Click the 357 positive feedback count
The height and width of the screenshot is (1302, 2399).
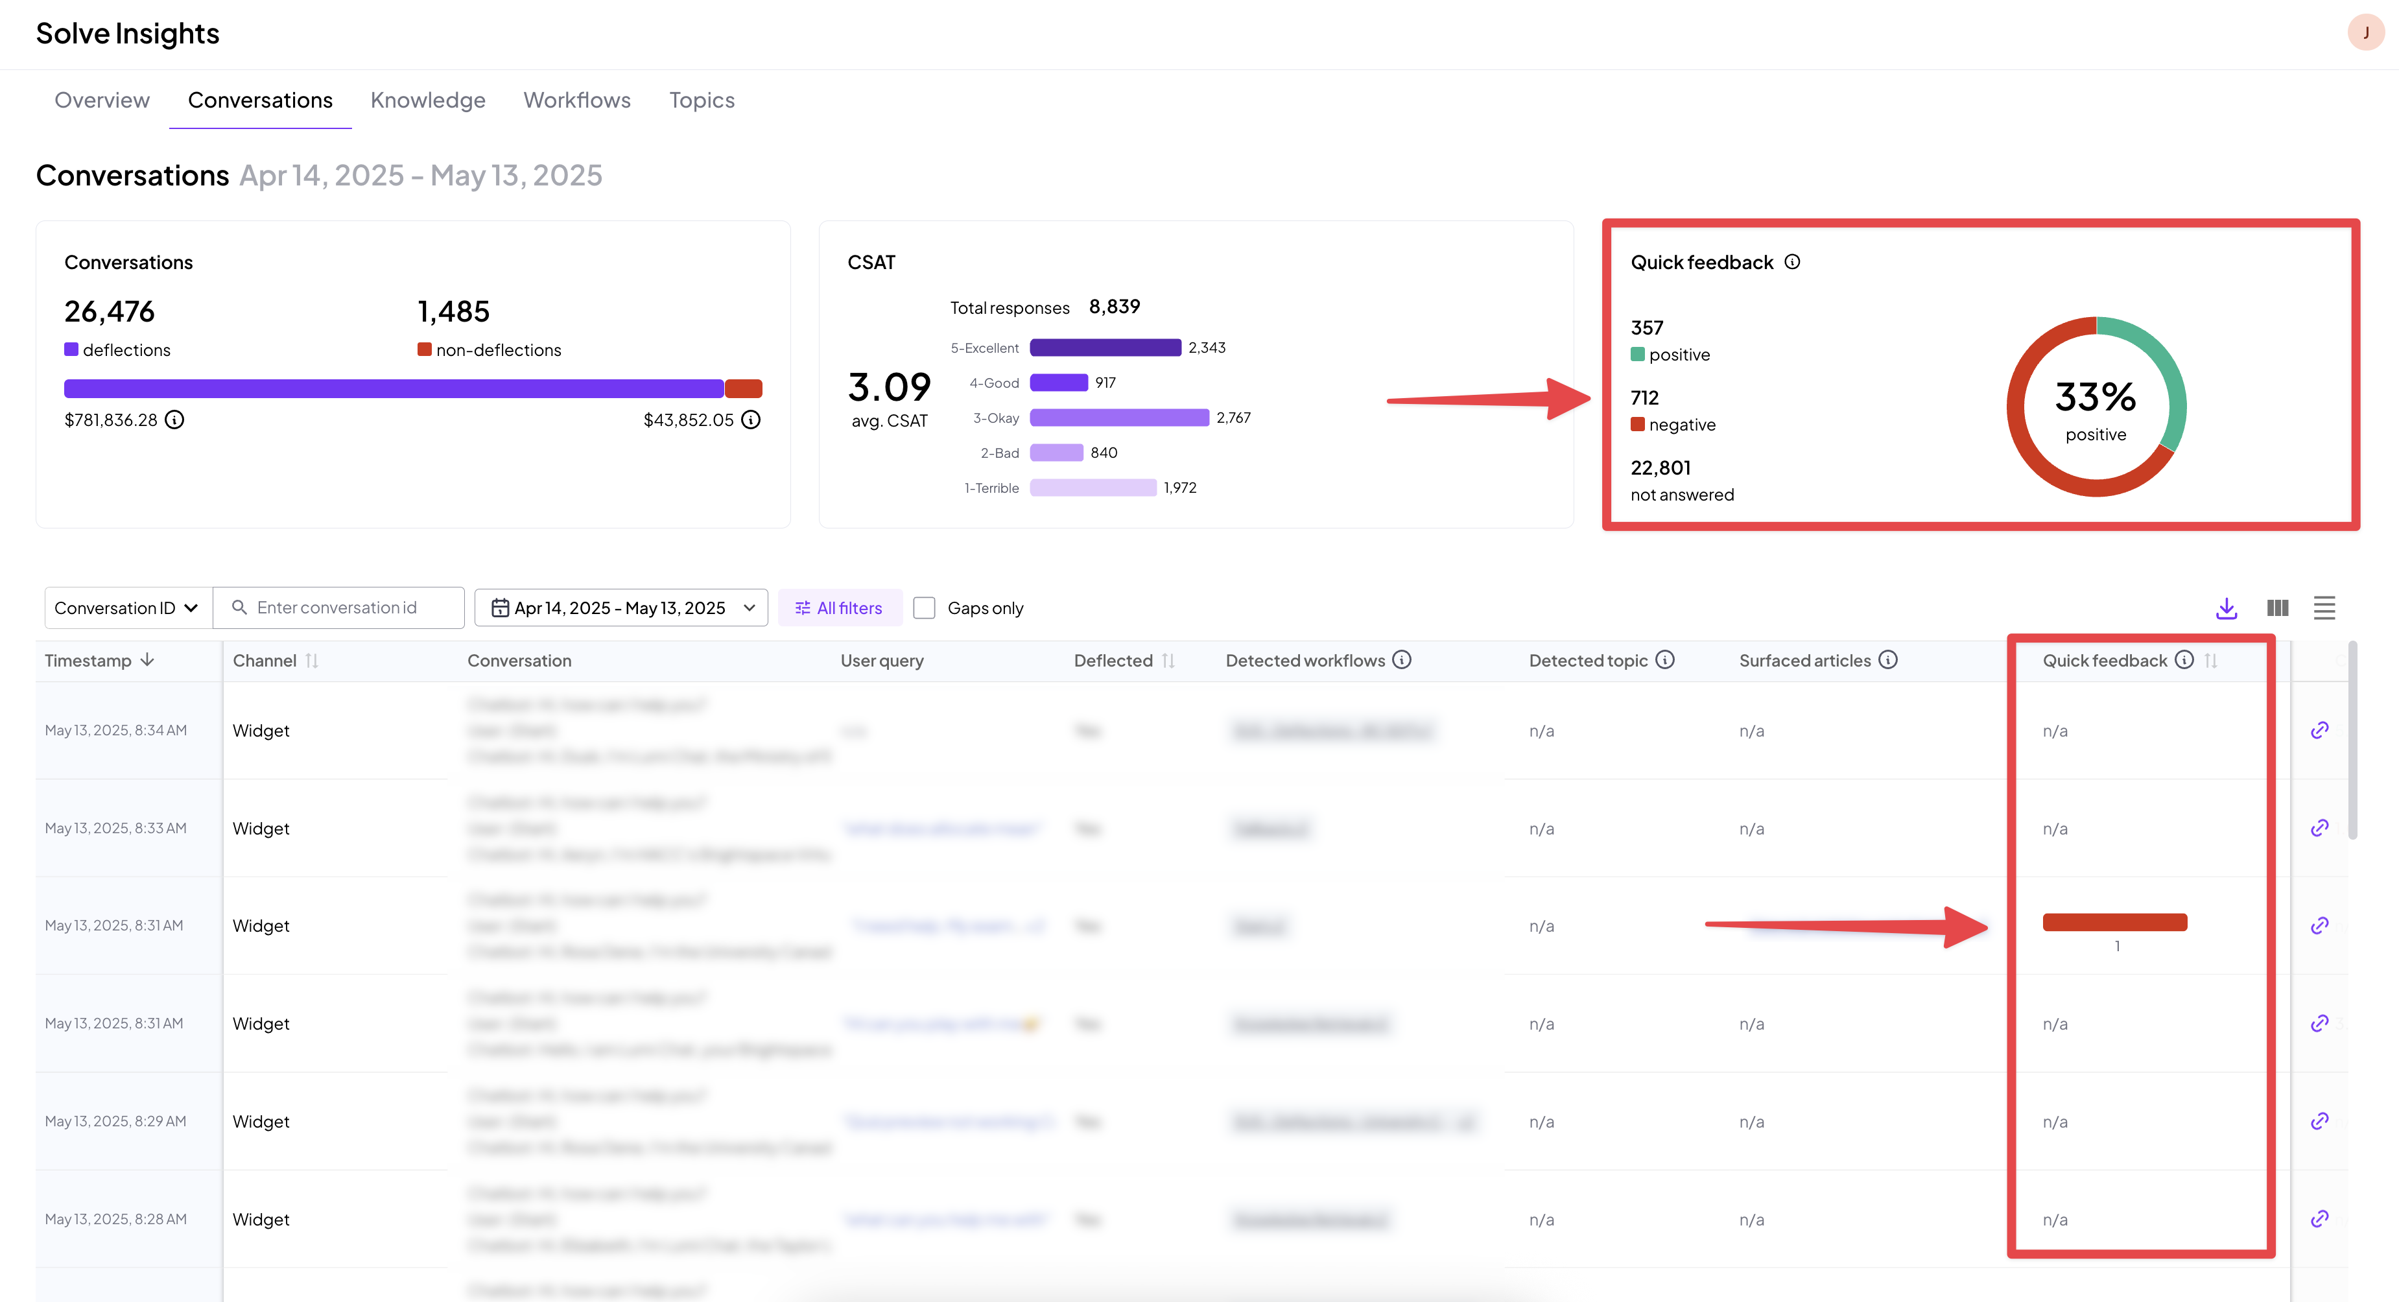tap(1646, 328)
